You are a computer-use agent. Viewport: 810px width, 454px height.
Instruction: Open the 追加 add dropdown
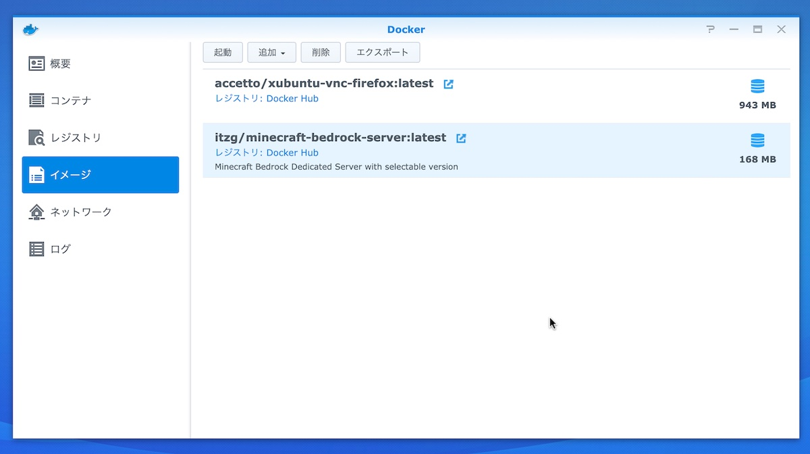point(272,52)
